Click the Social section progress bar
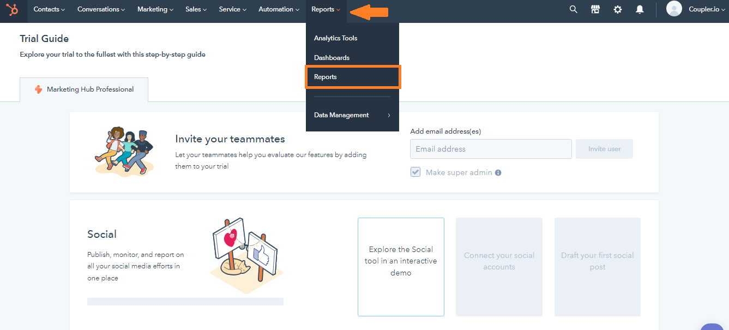The image size is (729, 330). [185, 301]
